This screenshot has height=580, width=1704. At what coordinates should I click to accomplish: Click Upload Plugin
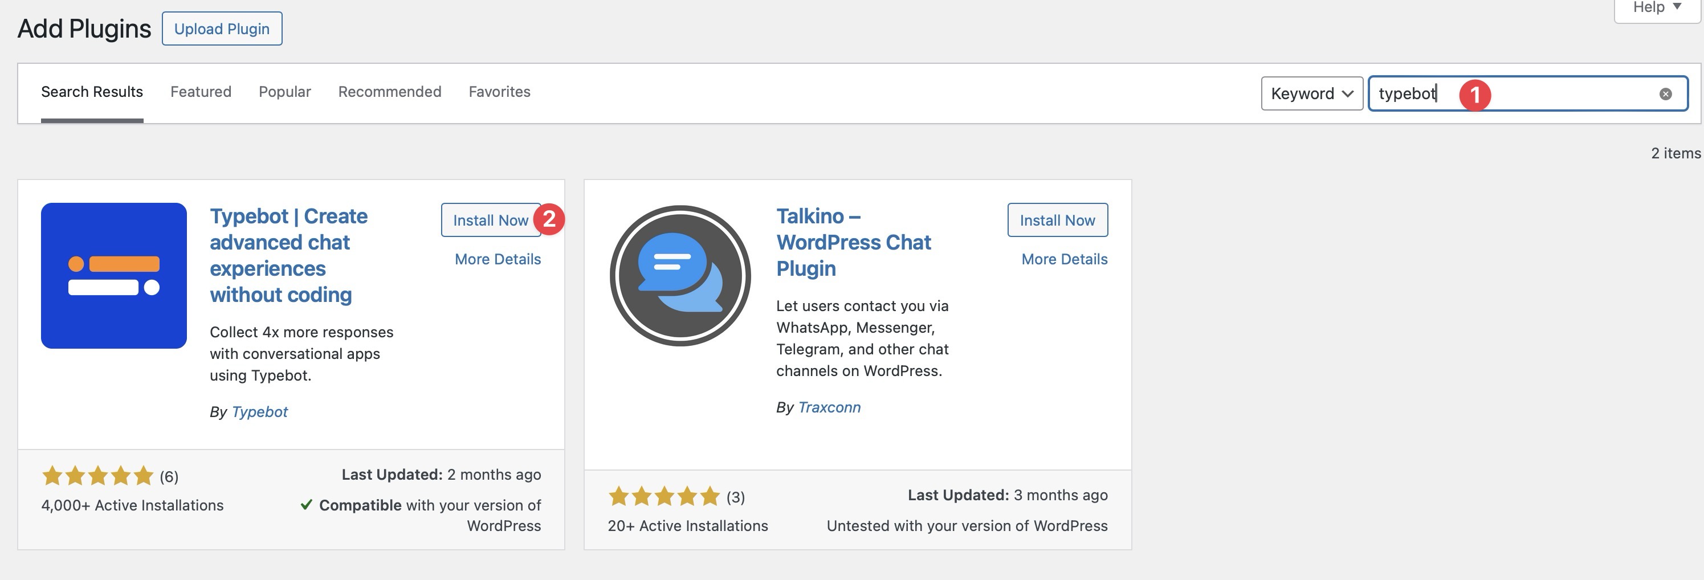[x=222, y=28]
